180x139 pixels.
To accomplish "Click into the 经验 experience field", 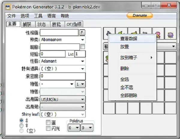I will (x=52, y=54).
